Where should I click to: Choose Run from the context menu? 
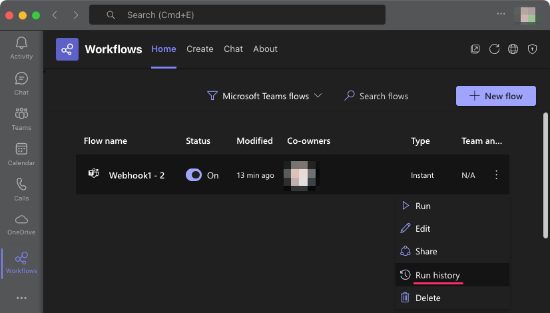(x=452, y=206)
